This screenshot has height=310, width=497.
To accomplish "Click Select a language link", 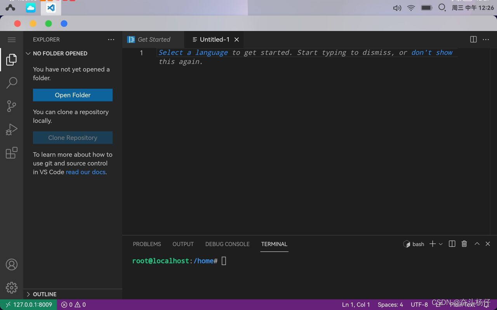I will click(193, 53).
